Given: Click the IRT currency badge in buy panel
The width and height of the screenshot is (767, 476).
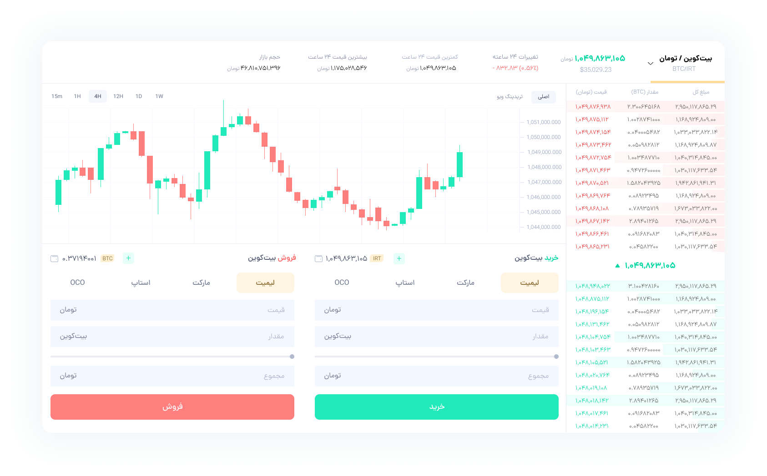Looking at the screenshot, I should [377, 258].
